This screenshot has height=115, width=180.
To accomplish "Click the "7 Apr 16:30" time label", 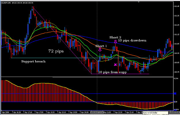I will pos(16,112).
